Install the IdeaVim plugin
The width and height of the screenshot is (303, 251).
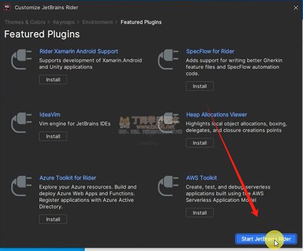tap(53, 137)
